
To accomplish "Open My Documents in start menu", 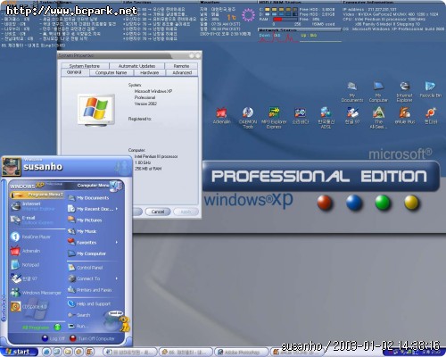I will (x=93, y=198).
